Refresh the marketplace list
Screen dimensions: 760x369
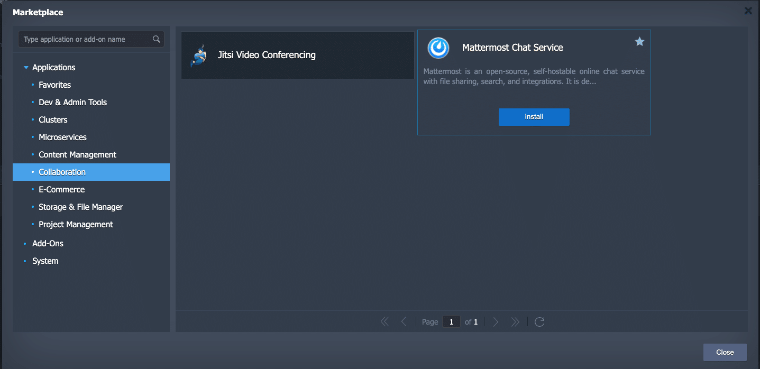[539, 321]
